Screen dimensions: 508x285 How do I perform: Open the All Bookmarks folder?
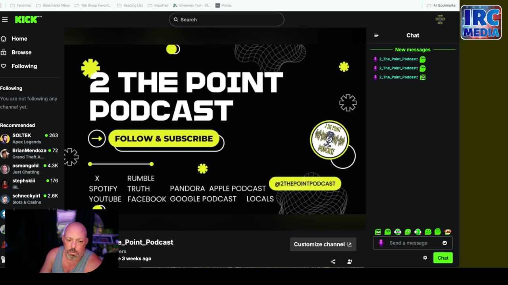click(x=441, y=6)
